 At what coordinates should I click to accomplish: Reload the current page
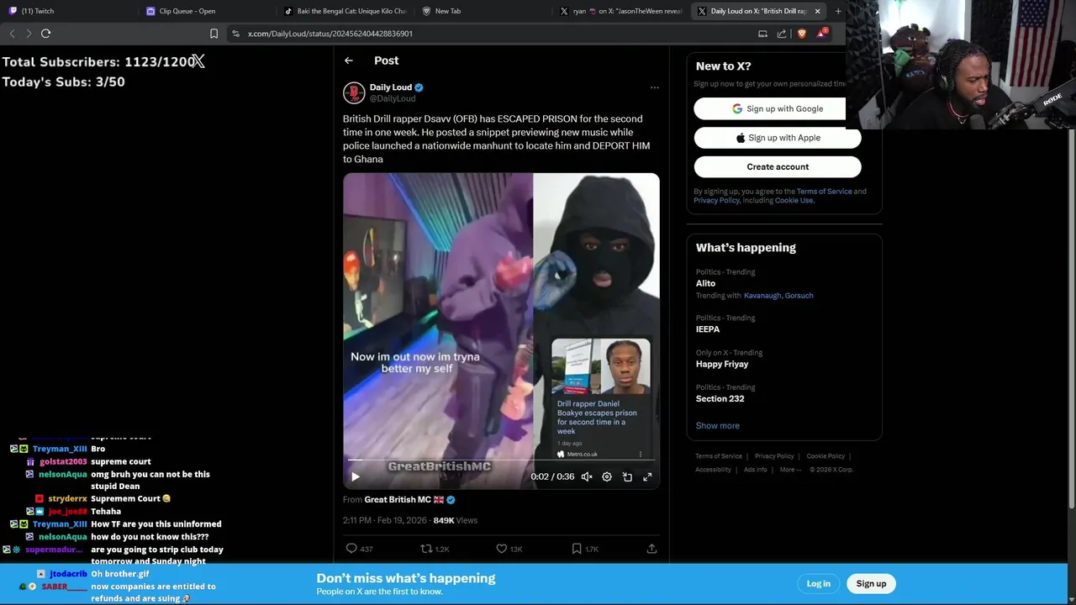coord(46,34)
